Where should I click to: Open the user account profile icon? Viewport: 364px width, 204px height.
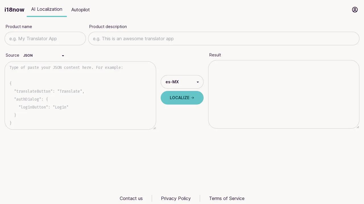[x=355, y=10]
